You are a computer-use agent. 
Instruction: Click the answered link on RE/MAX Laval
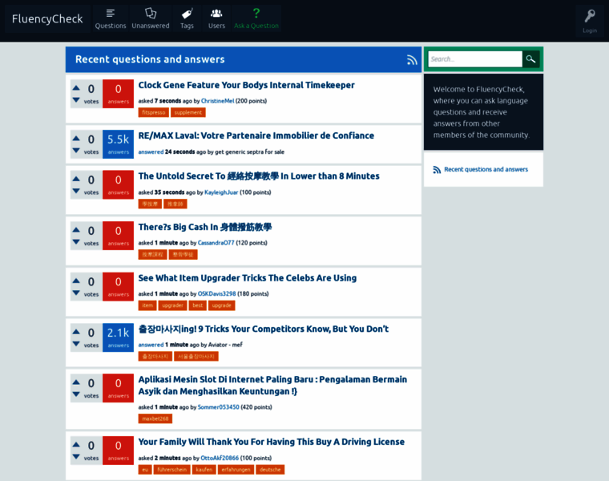pos(151,152)
